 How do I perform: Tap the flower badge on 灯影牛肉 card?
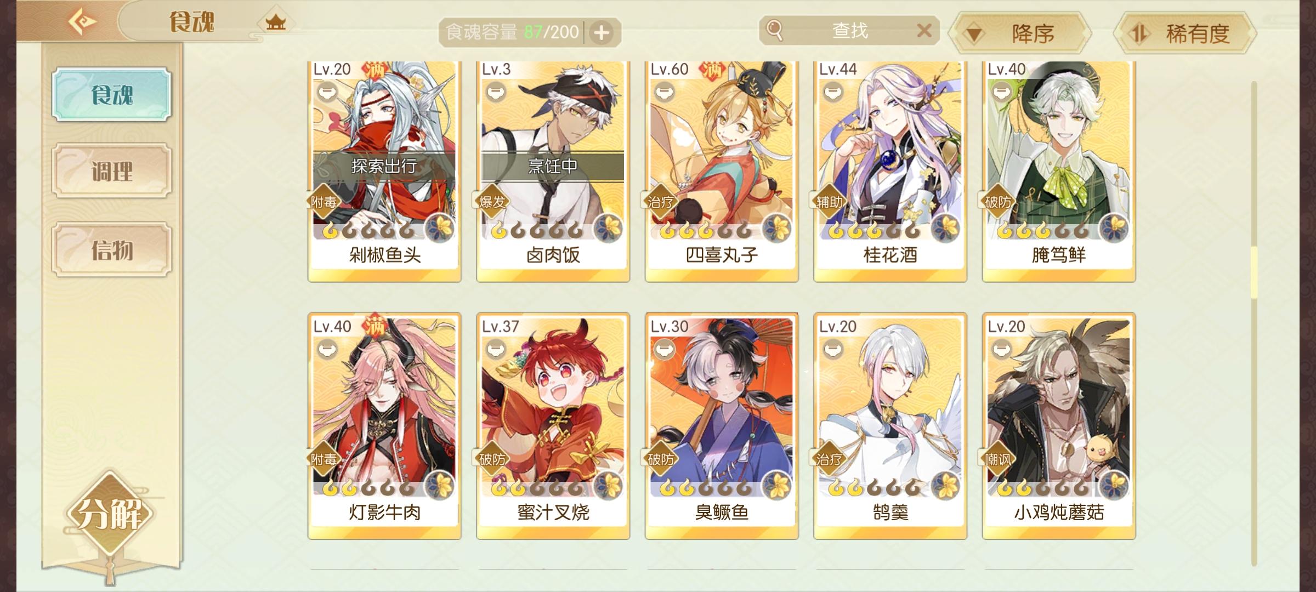tap(440, 485)
